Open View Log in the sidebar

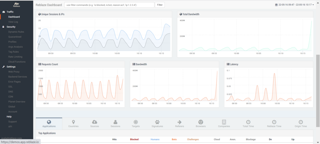pos(13,22)
